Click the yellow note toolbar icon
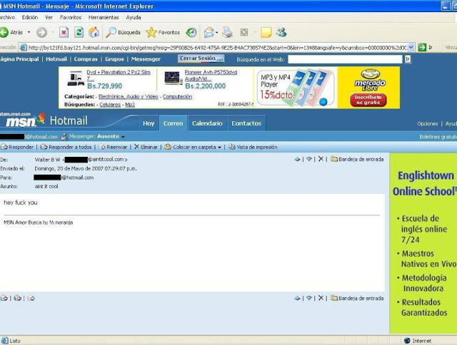 pyautogui.click(x=266, y=32)
